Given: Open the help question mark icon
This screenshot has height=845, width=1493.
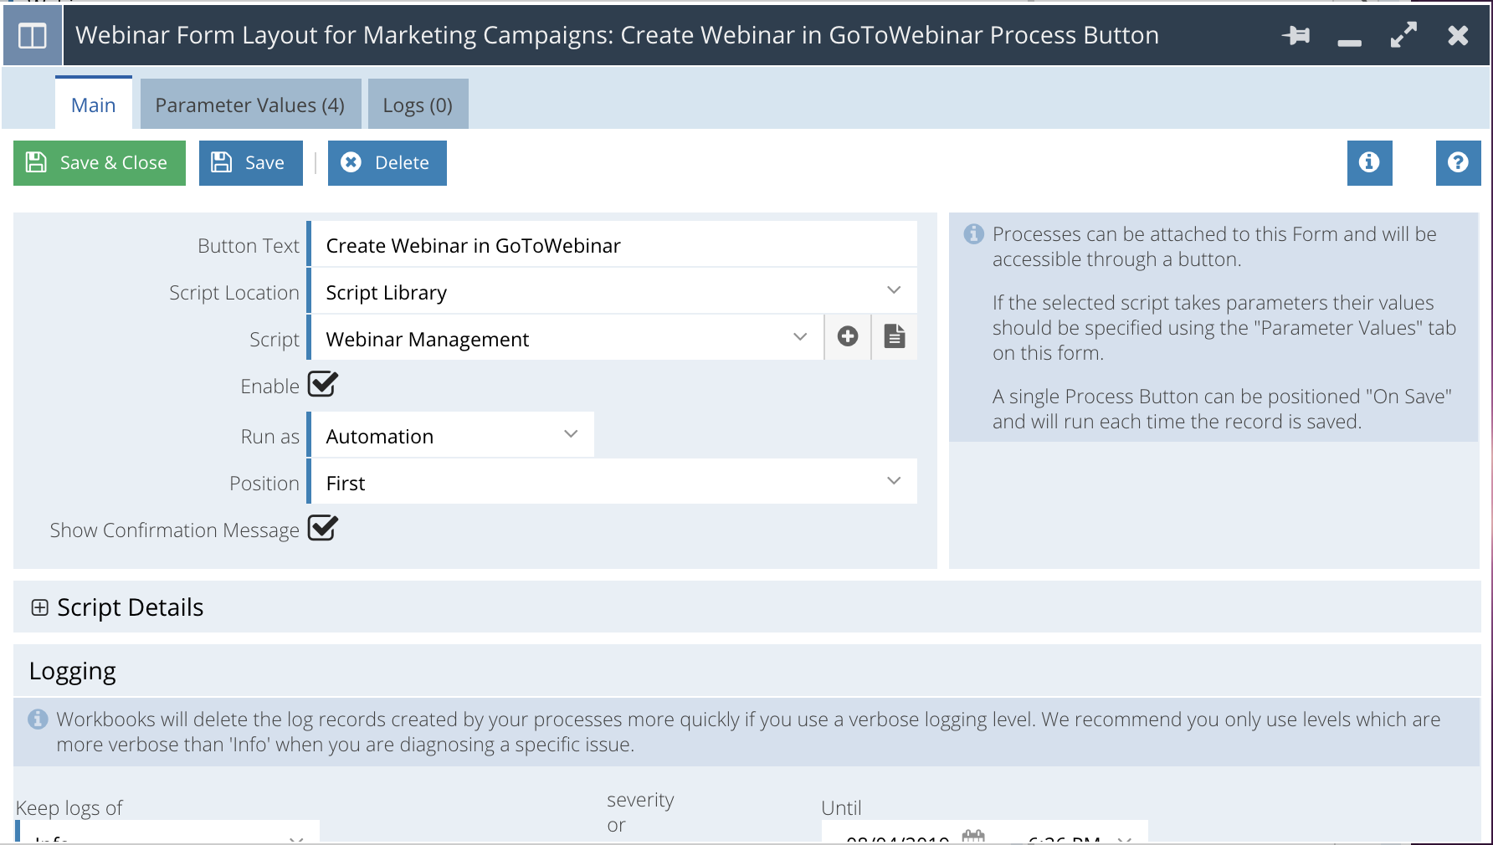Looking at the screenshot, I should coord(1458,162).
